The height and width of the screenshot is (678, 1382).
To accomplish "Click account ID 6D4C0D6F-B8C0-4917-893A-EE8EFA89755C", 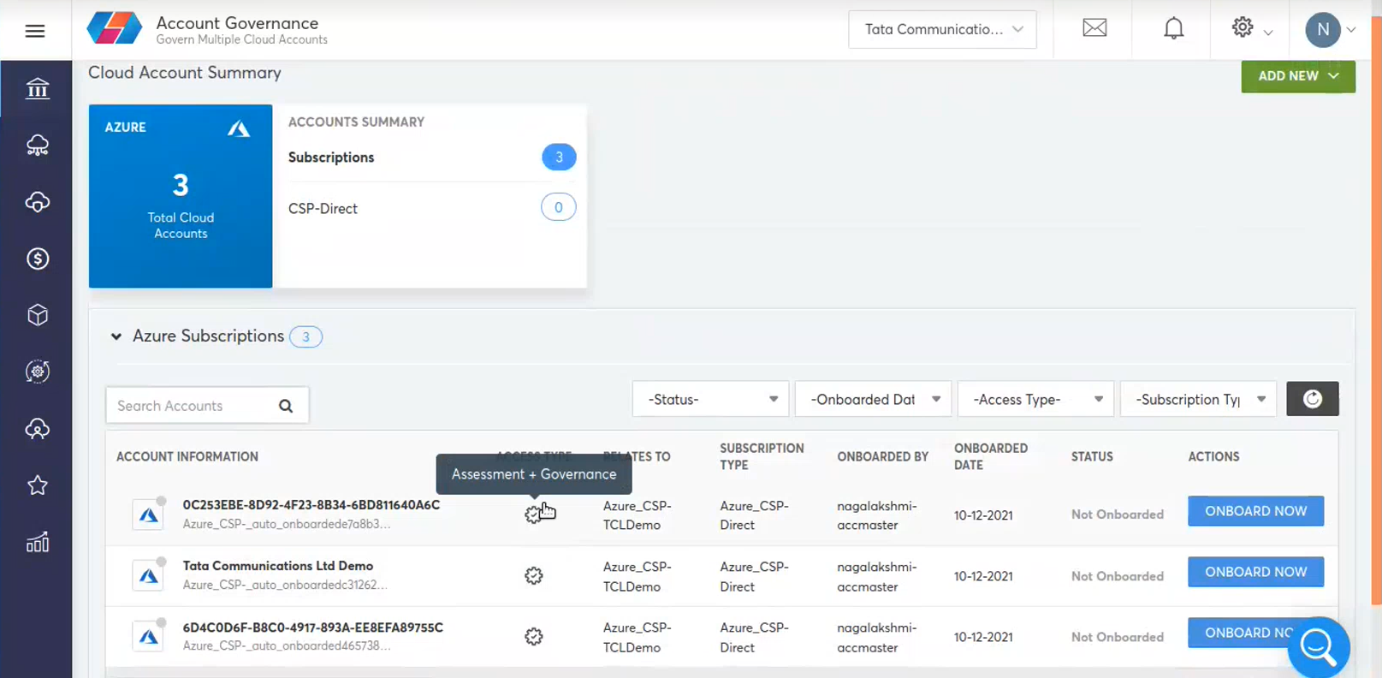I will click(x=313, y=627).
